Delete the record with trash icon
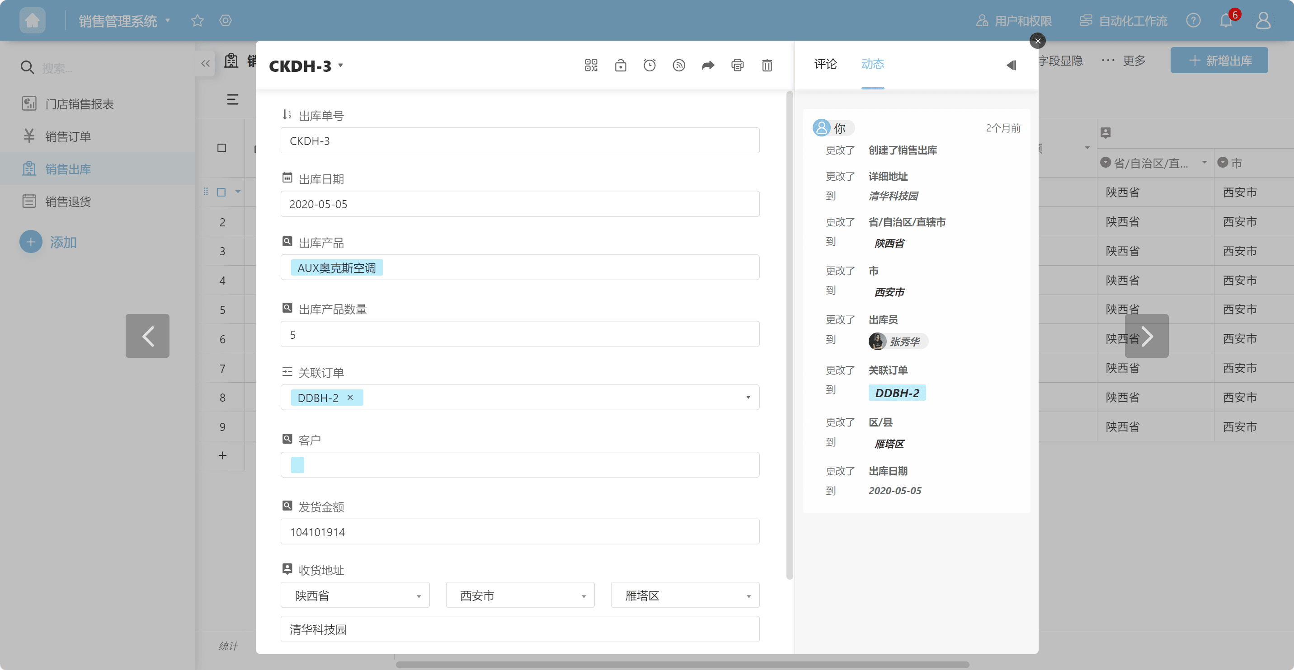This screenshot has height=670, width=1294. click(767, 66)
